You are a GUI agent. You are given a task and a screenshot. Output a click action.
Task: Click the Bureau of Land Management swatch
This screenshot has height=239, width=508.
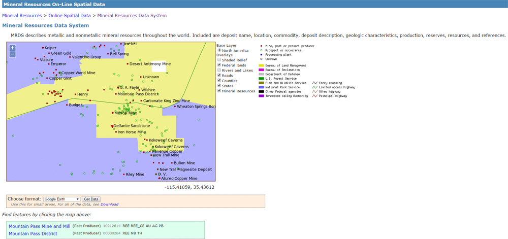coord(261,65)
